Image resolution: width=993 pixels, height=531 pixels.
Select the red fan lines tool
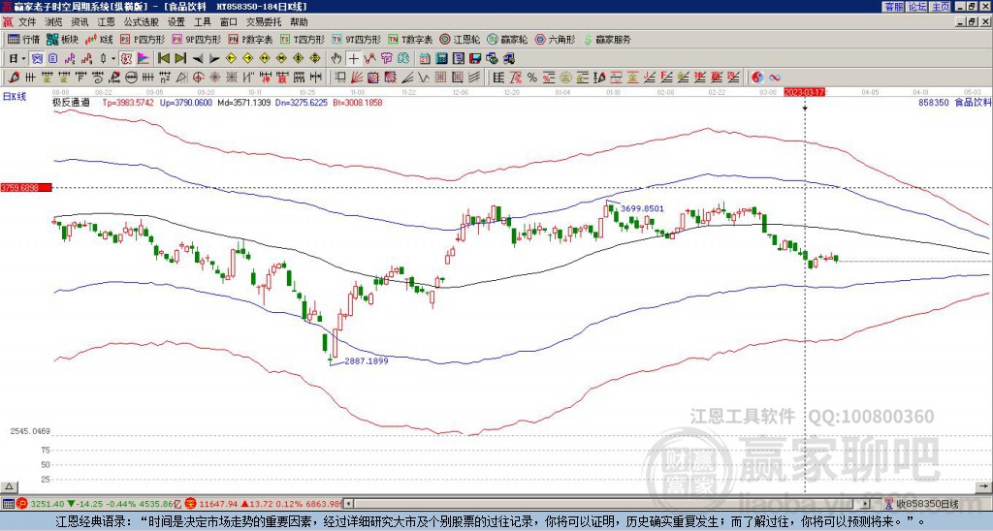(x=356, y=78)
